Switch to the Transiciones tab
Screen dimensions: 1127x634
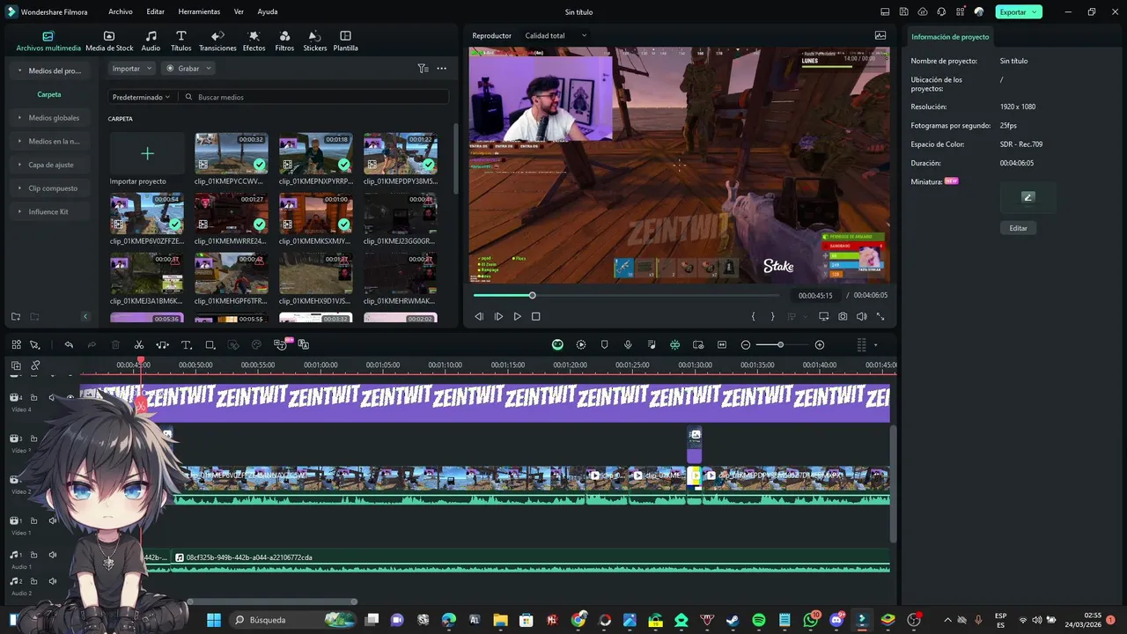(x=217, y=41)
